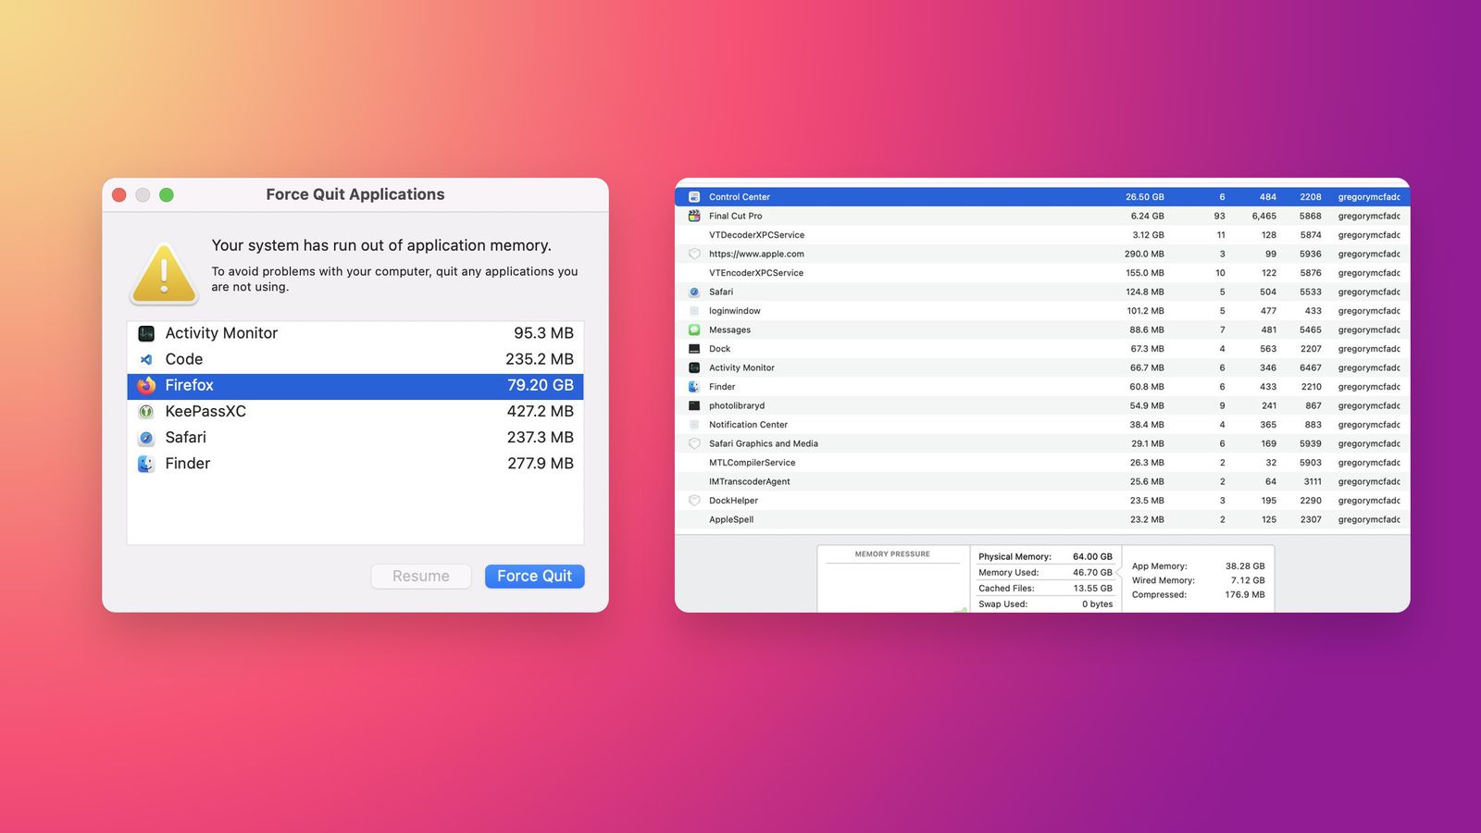Click the Compressed 176.9 MB value

1245,594
